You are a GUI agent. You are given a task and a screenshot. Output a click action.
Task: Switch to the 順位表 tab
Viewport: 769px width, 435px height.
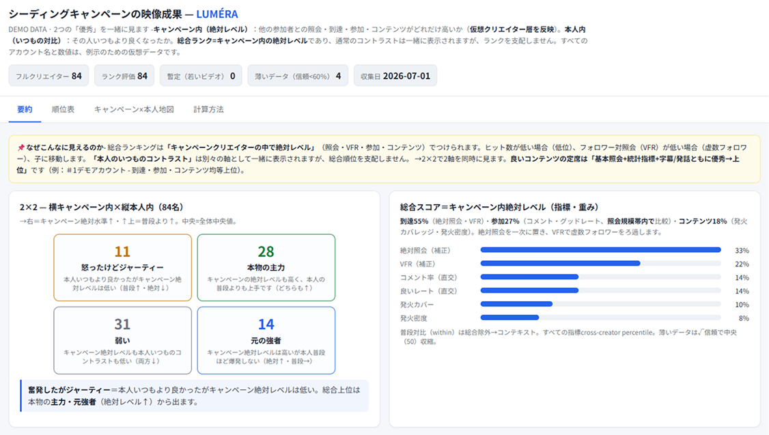click(x=63, y=109)
